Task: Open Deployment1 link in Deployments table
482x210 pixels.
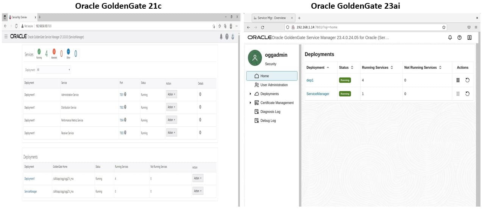Action: point(30,179)
